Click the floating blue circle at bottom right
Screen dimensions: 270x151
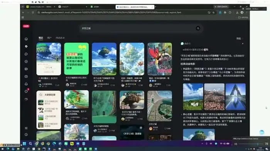click(262, 132)
